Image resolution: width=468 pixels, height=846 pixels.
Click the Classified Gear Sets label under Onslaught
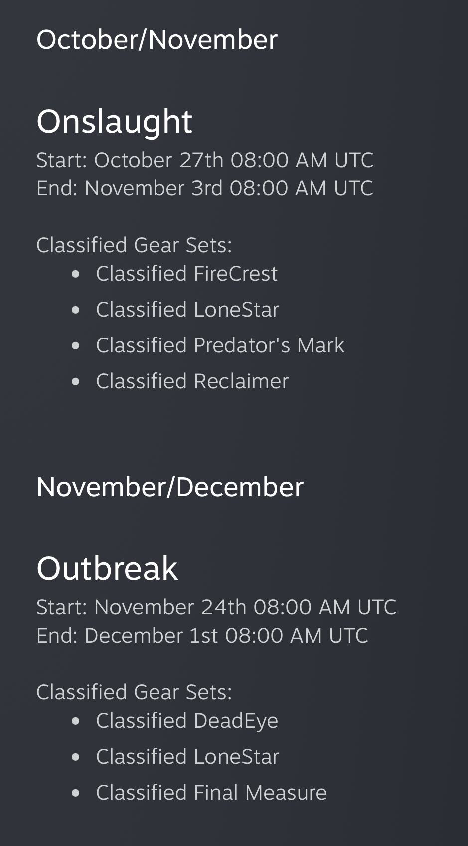[134, 245]
